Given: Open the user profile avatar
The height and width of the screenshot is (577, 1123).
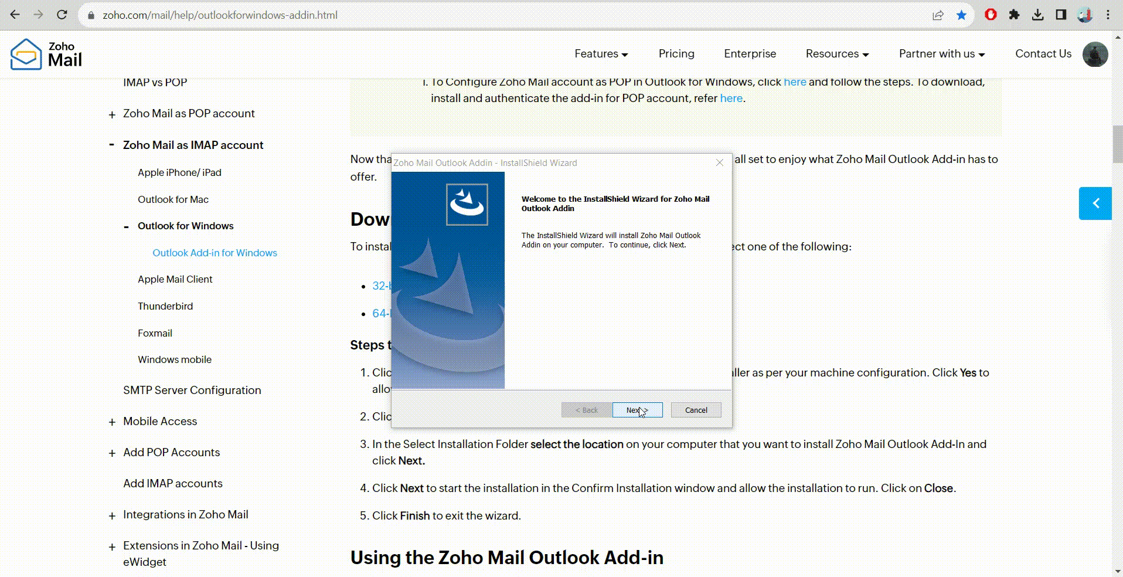Looking at the screenshot, I should [1095, 54].
